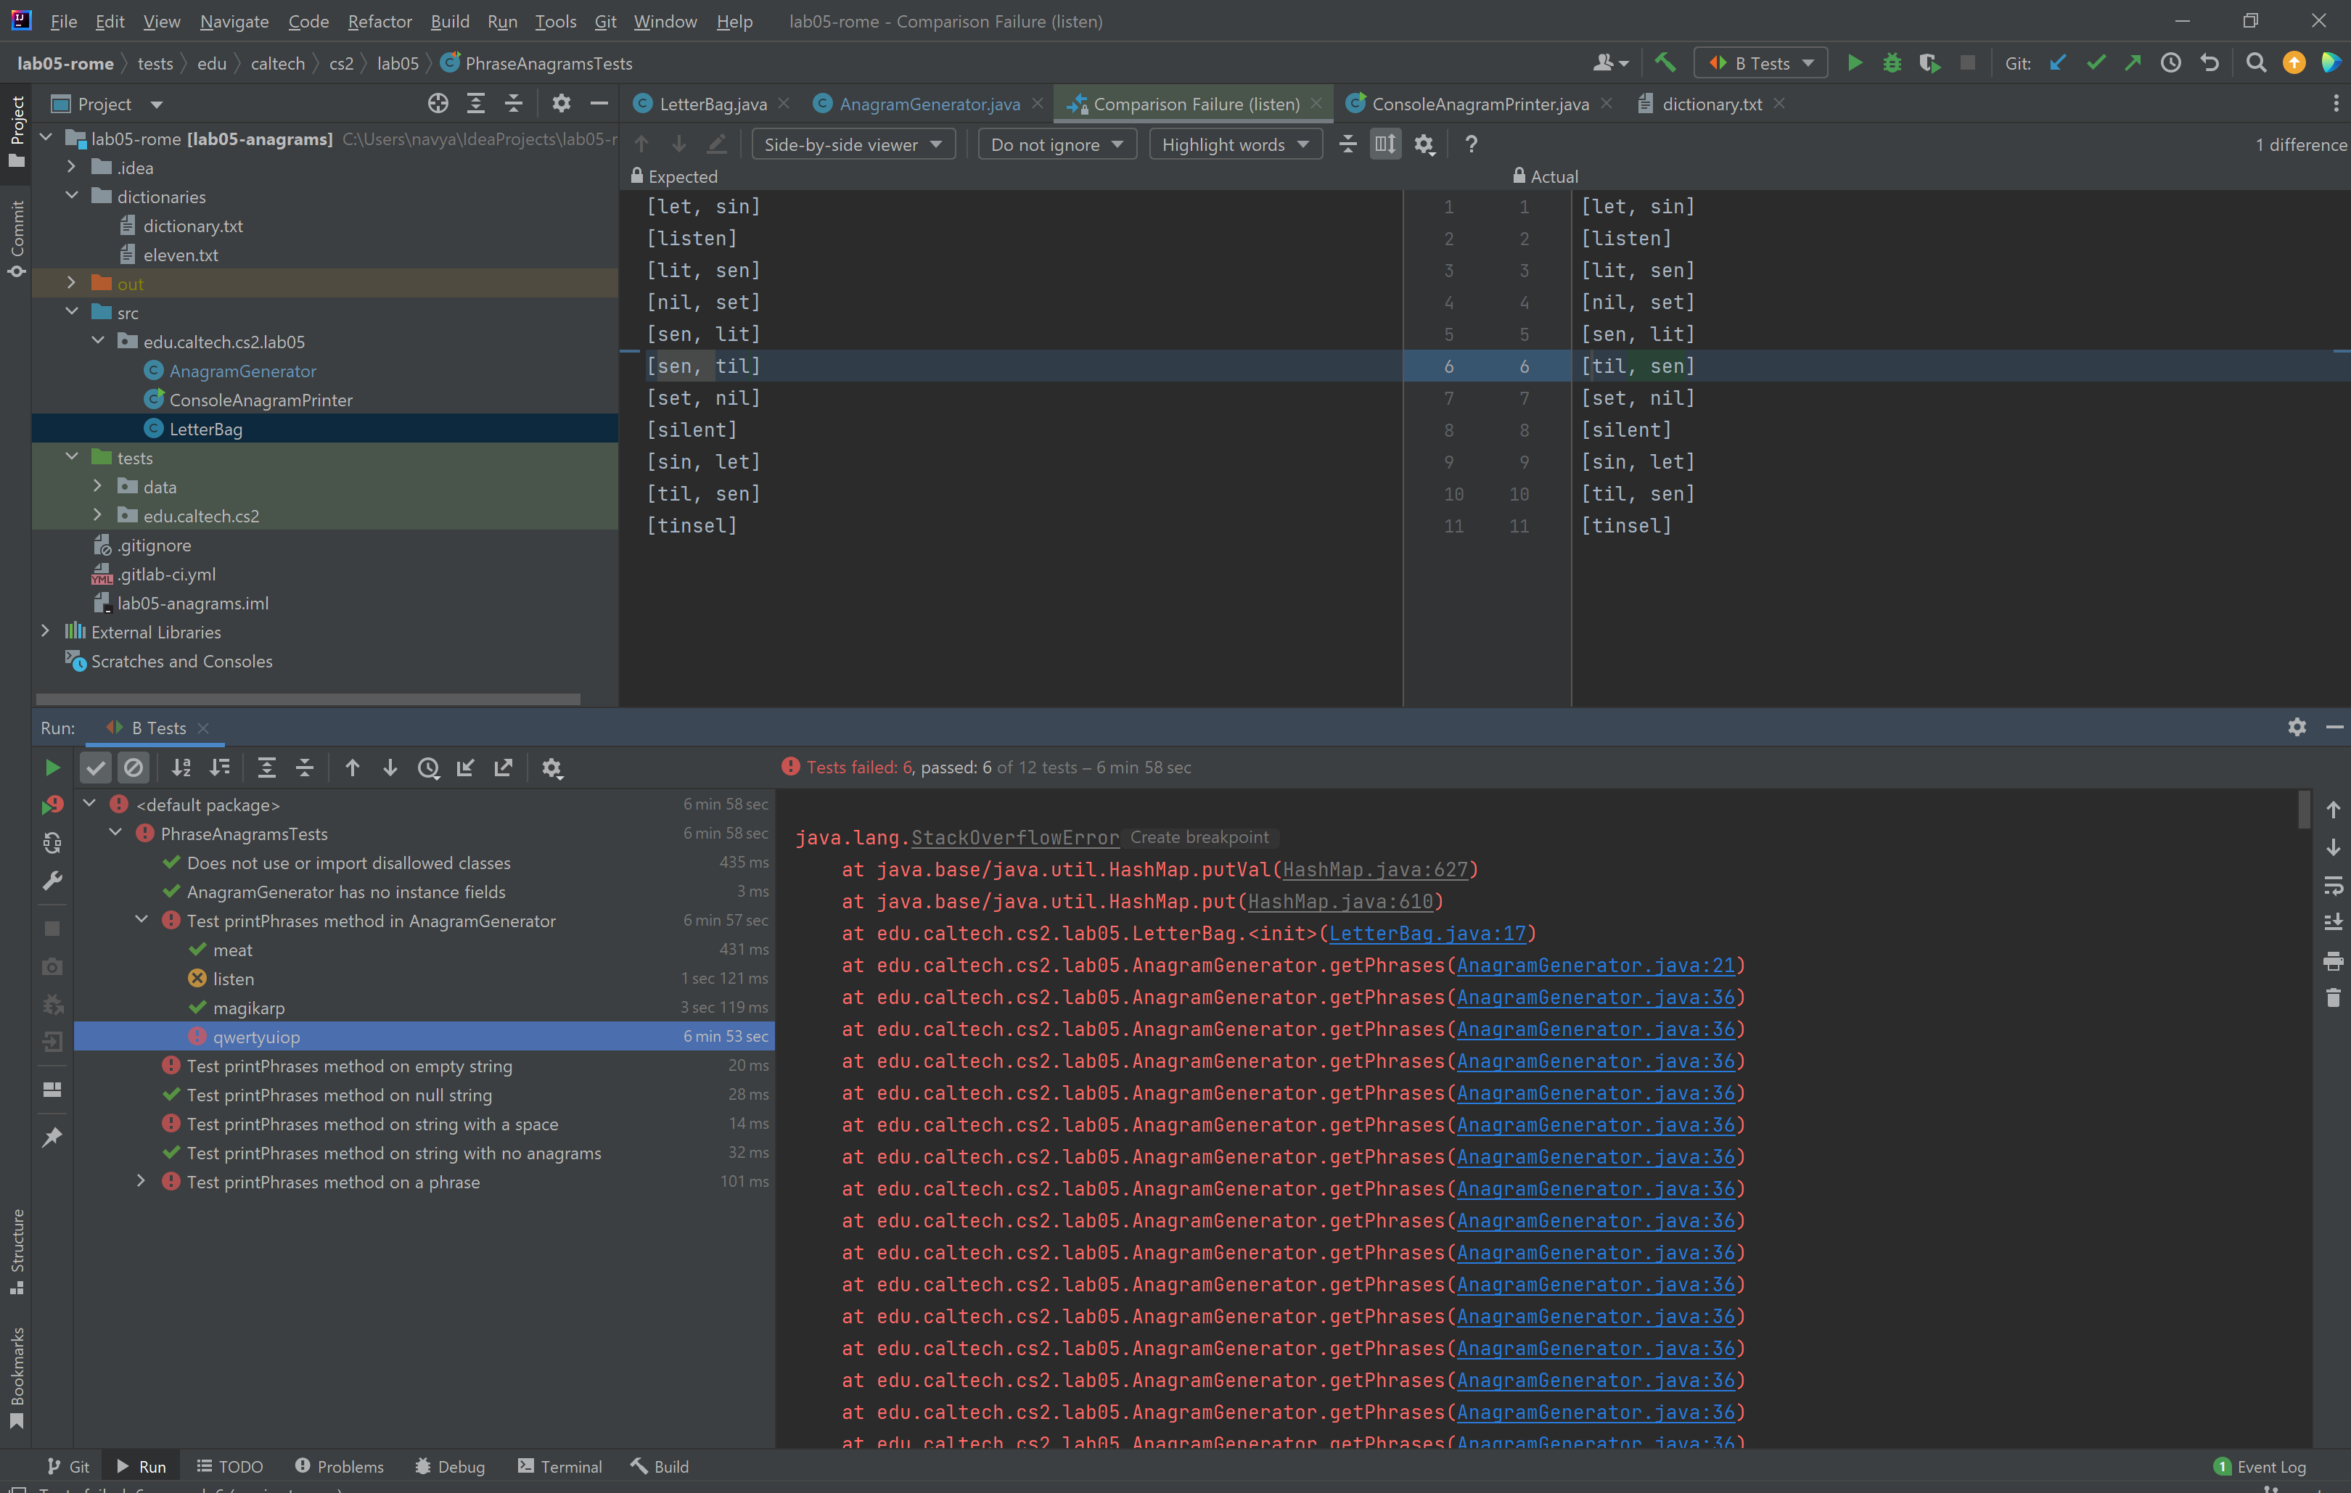Click the Build project hammer icon
The image size is (2351, 1493).
click(x=1665, y=63)
